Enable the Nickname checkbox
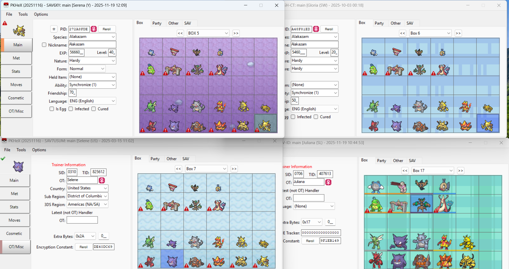 point(44,45)
